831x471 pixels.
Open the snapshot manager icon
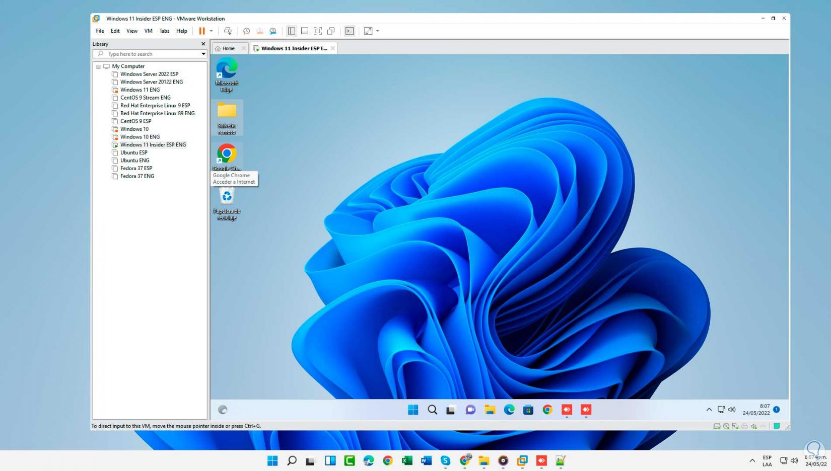(x=273, y=31)
